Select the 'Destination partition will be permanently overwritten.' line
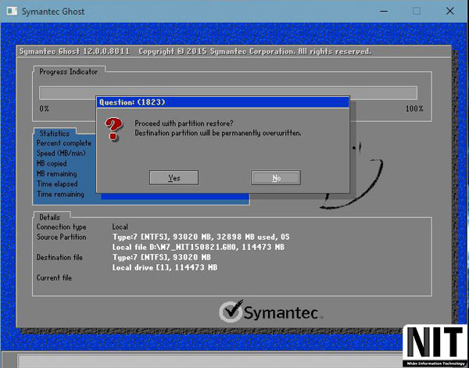 tap(218, 133)
